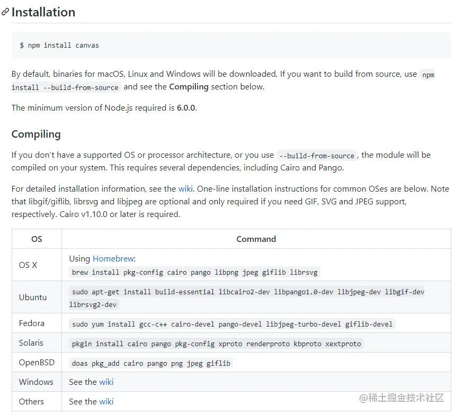
Task: Select the Solaris cell in the OS column
Action: (x=31, y=342)
